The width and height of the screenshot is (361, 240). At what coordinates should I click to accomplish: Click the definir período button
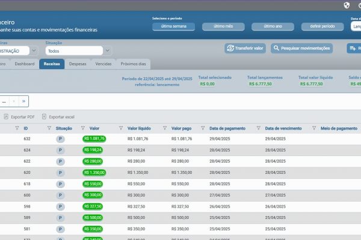(x=322, y=26)
